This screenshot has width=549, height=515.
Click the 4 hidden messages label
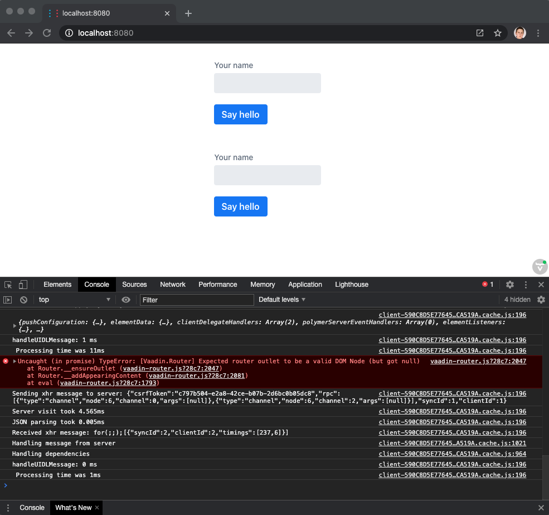click(517, 300)
